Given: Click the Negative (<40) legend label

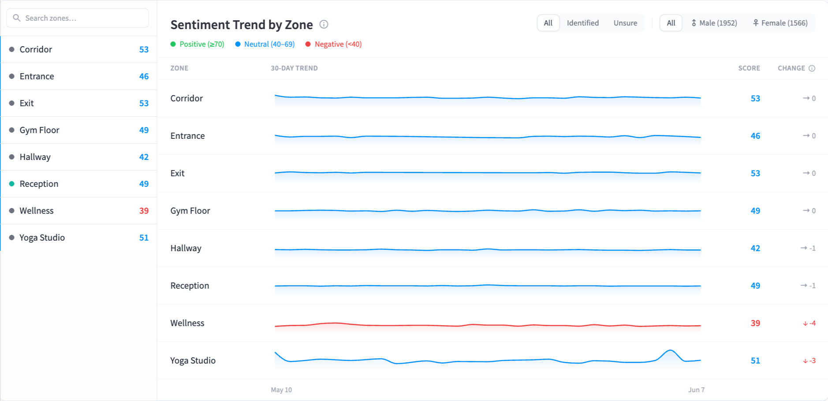Looking at the screenshot, I should point(338,44).
